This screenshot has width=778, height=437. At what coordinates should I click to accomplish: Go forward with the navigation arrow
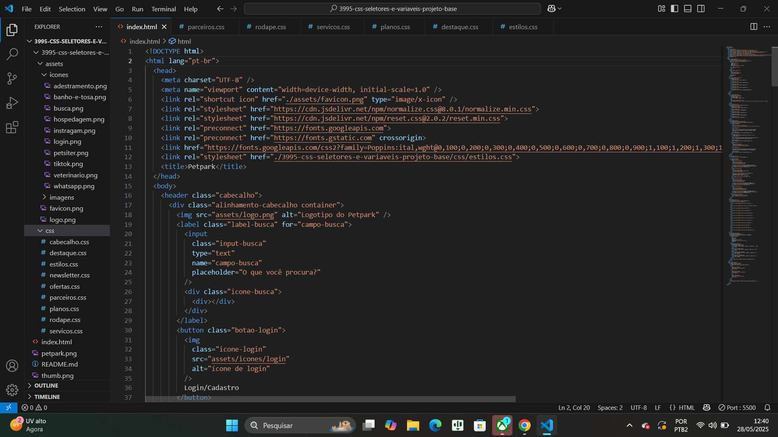[x=234, y=9]
